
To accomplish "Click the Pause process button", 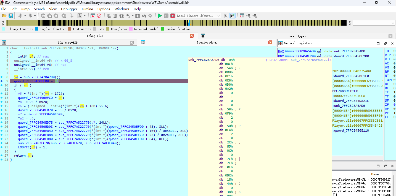I will [166, 16].
